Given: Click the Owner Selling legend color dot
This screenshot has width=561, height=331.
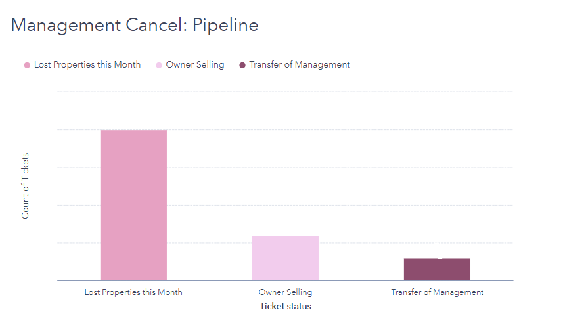Looking at the screenshot, I should pyautogui.click(x=159, y=65).
